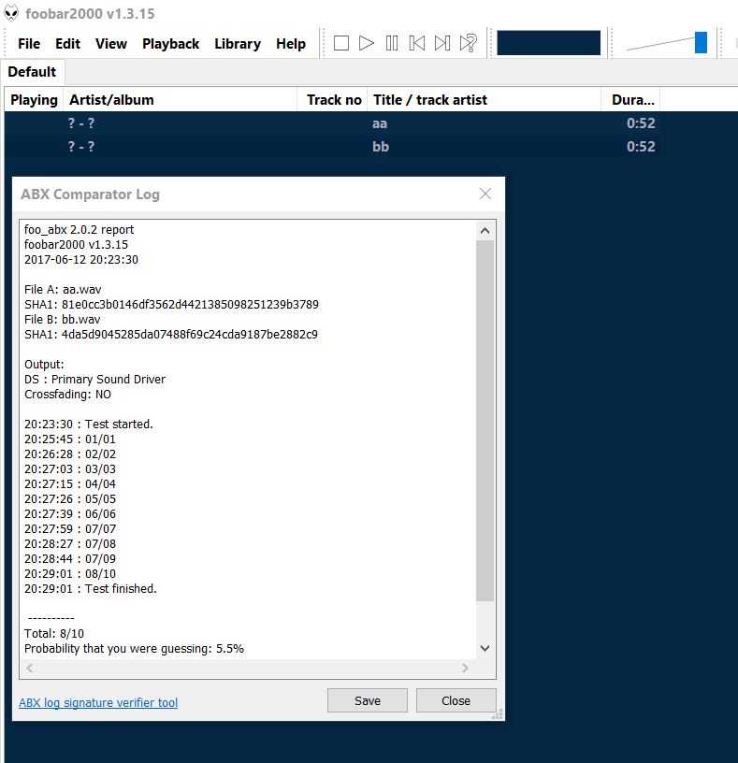Click the '20:29:01 : 08/10' log entry
738x763 pixels.
(x=70, y=574)
